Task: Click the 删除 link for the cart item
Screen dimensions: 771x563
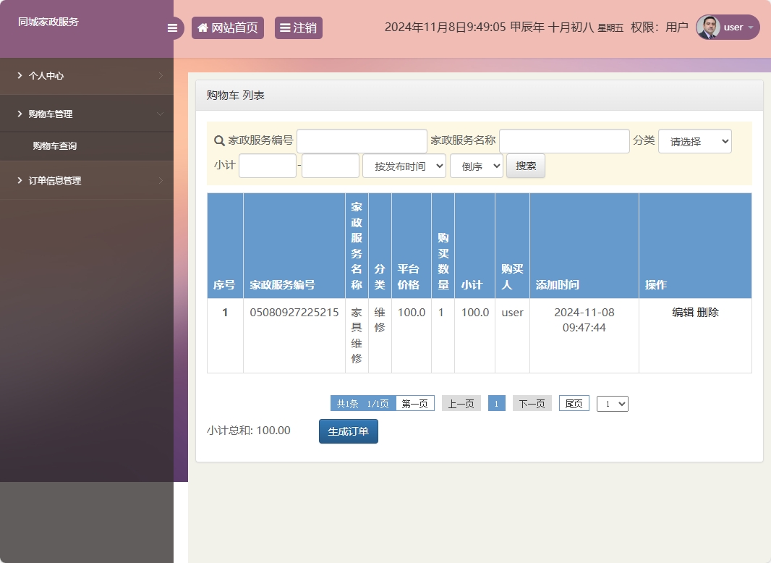Action: pyautogui.click(x=707, y=312)
